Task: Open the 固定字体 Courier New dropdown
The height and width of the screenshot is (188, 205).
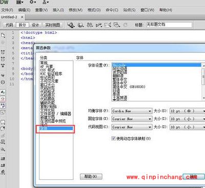Action: (x=132, y=119)
